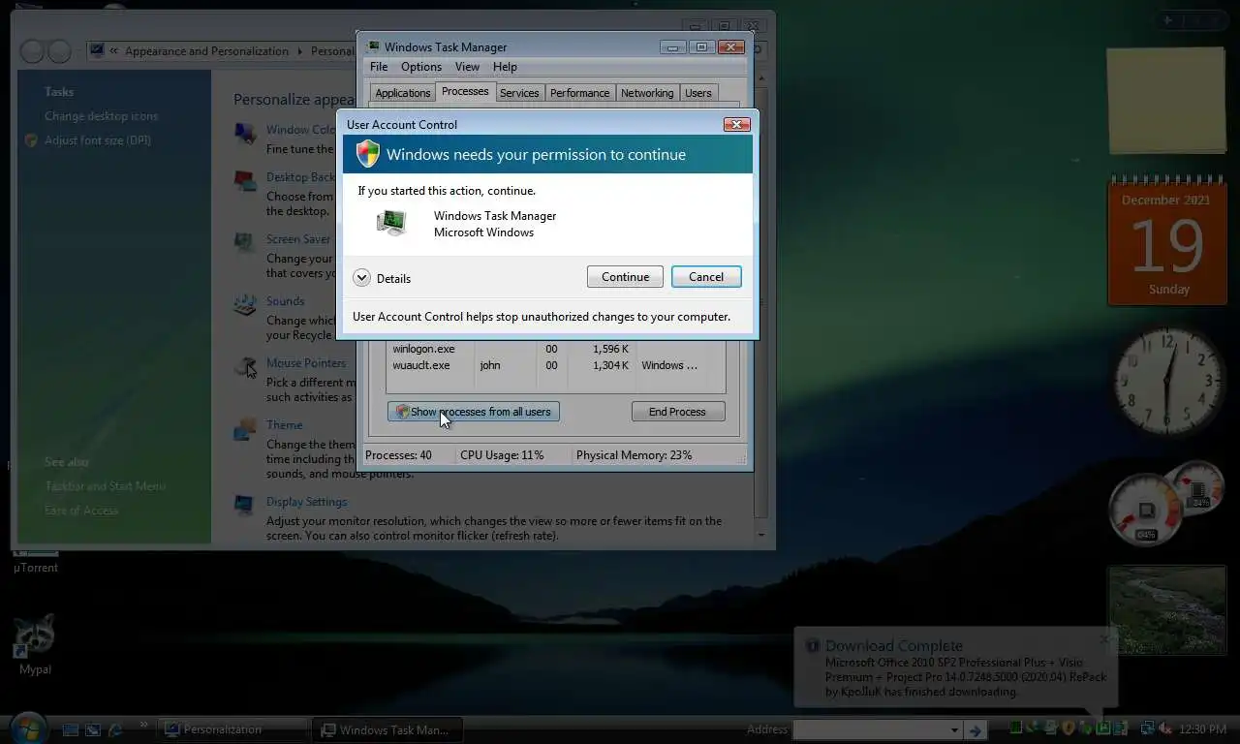Click Appearance and Personalization breadcrumb in address bar

coord(206,51)
